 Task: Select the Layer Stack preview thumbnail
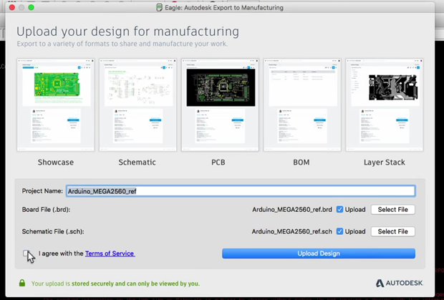click(x=385, y=105)
